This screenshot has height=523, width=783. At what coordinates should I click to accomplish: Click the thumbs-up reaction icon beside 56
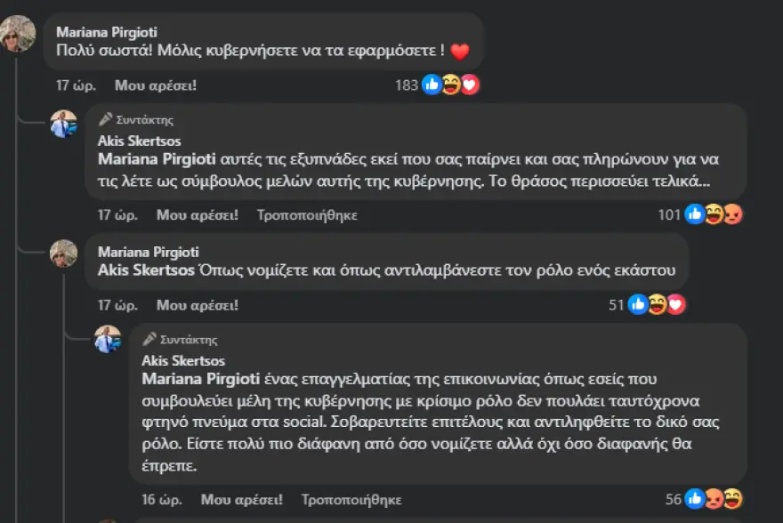[x=695, y=499]
